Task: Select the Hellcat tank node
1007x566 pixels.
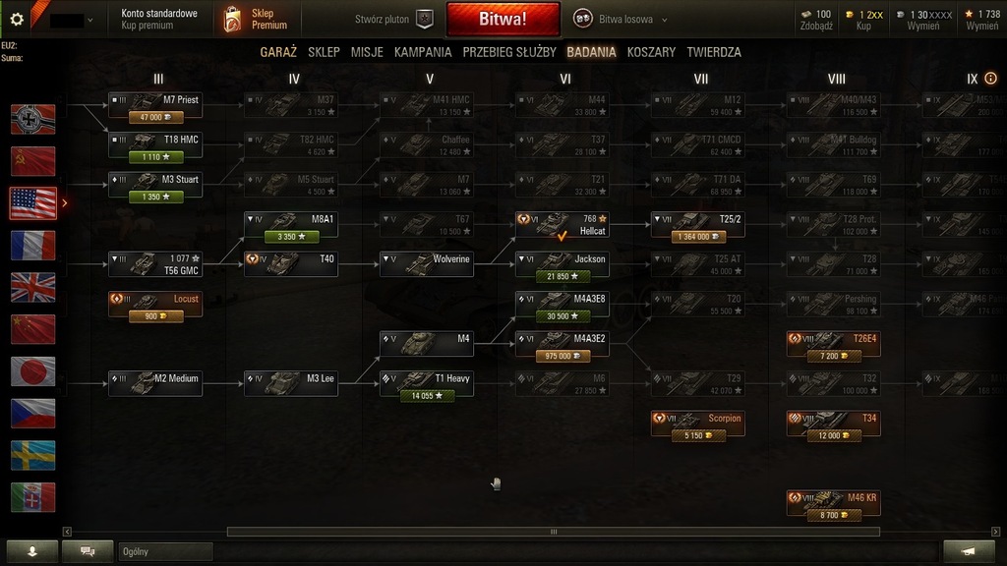Action: (x=562, y=225)
